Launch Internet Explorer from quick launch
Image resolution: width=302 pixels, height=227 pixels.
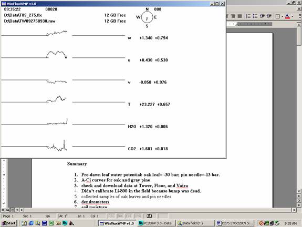coord(31,223)
